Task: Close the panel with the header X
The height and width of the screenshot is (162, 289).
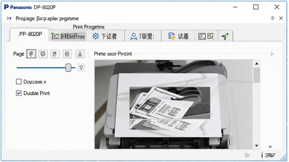Action: coord(281,18)
